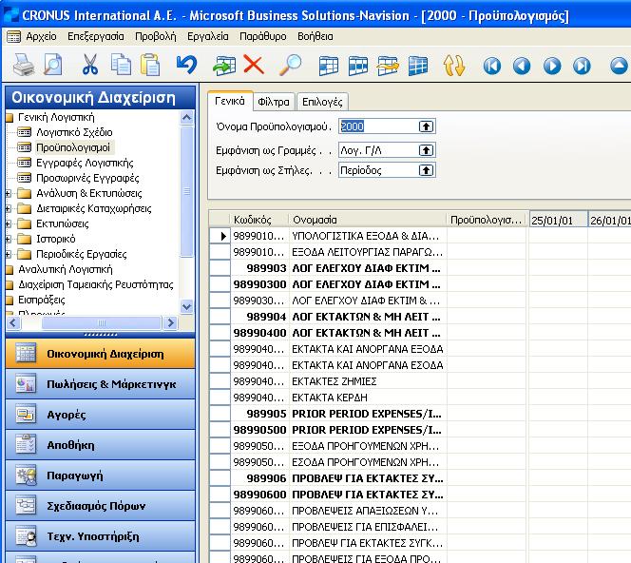Viewport: 631px width, 563px height.
Task: Click the Insert new record icon
Action: (224, 66)
